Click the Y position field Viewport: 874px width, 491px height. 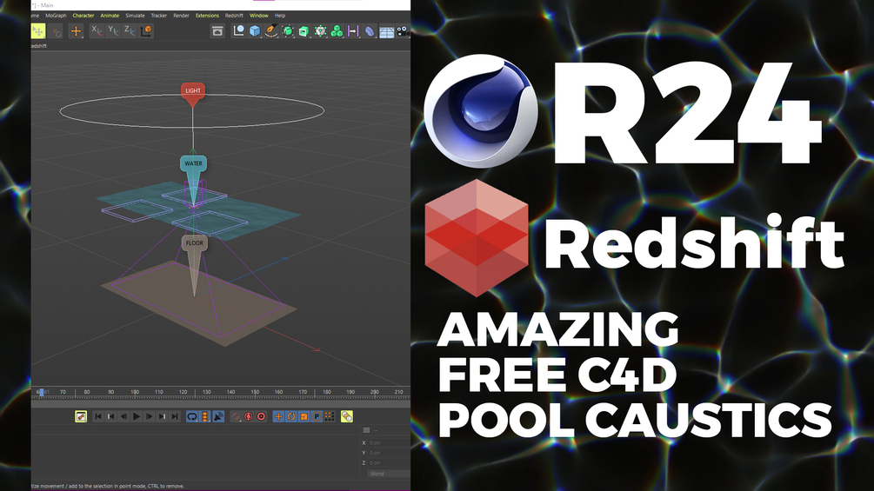[389, 453]
